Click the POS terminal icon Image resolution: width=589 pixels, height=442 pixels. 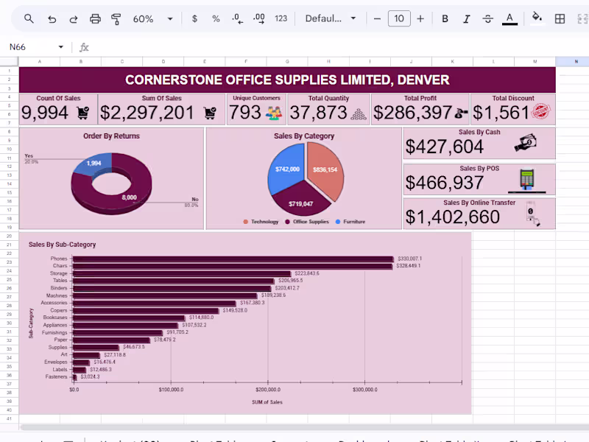(x=527, y=180)
